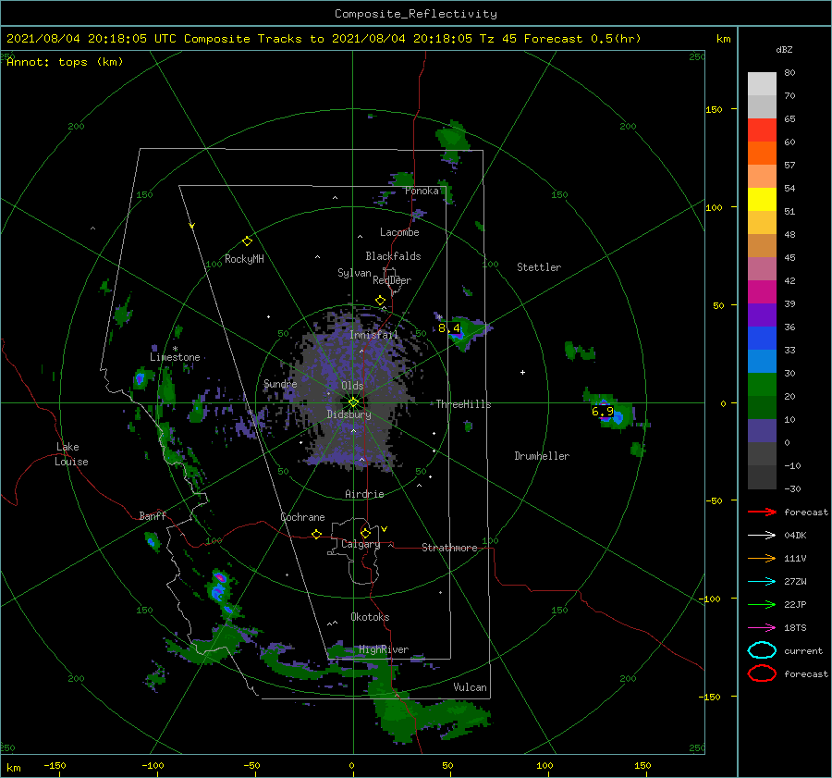This screenshot has height=778, width=832.
Task: Select the RockyMH label
Action: 244,259
